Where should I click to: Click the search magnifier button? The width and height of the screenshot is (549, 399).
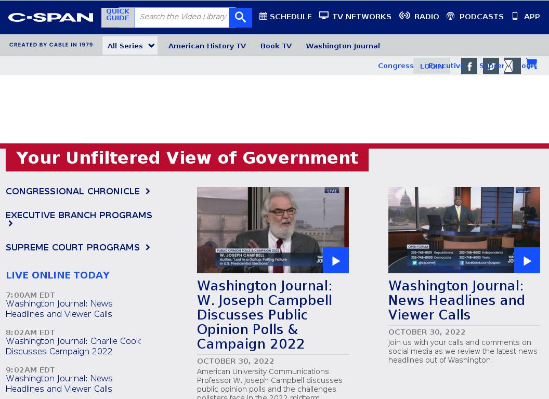click(x=240, y=17)
